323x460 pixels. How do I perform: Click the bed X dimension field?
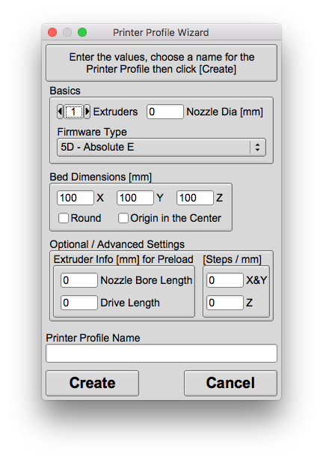coord(76,198)
